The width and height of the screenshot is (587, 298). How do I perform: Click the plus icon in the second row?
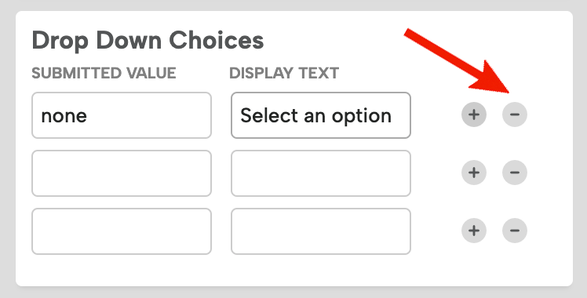(473, 173)
